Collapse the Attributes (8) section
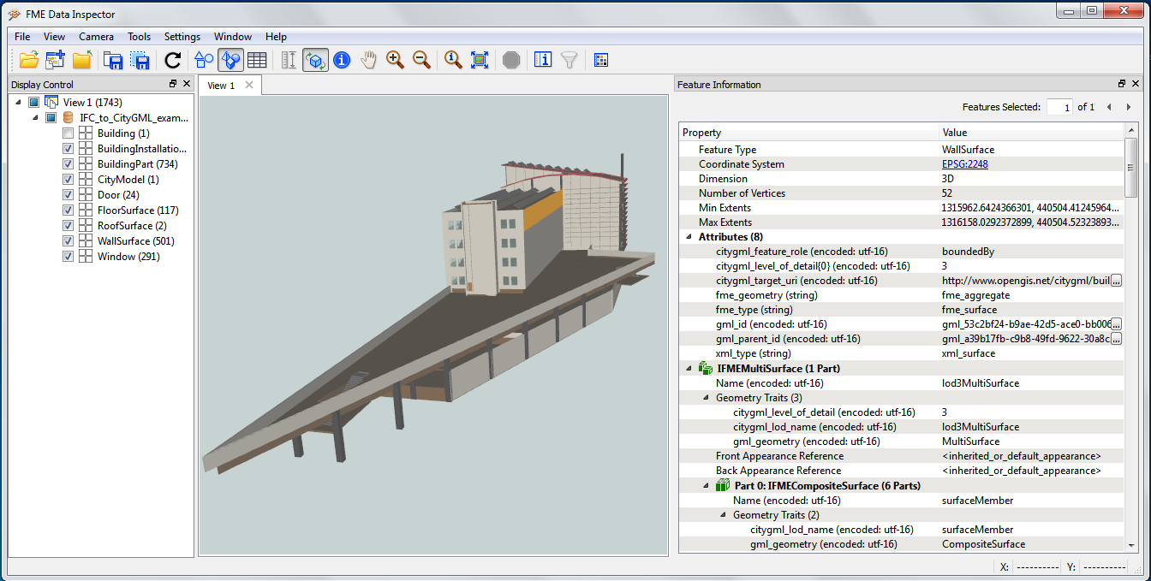1151x581 pixels. (689, 237)
